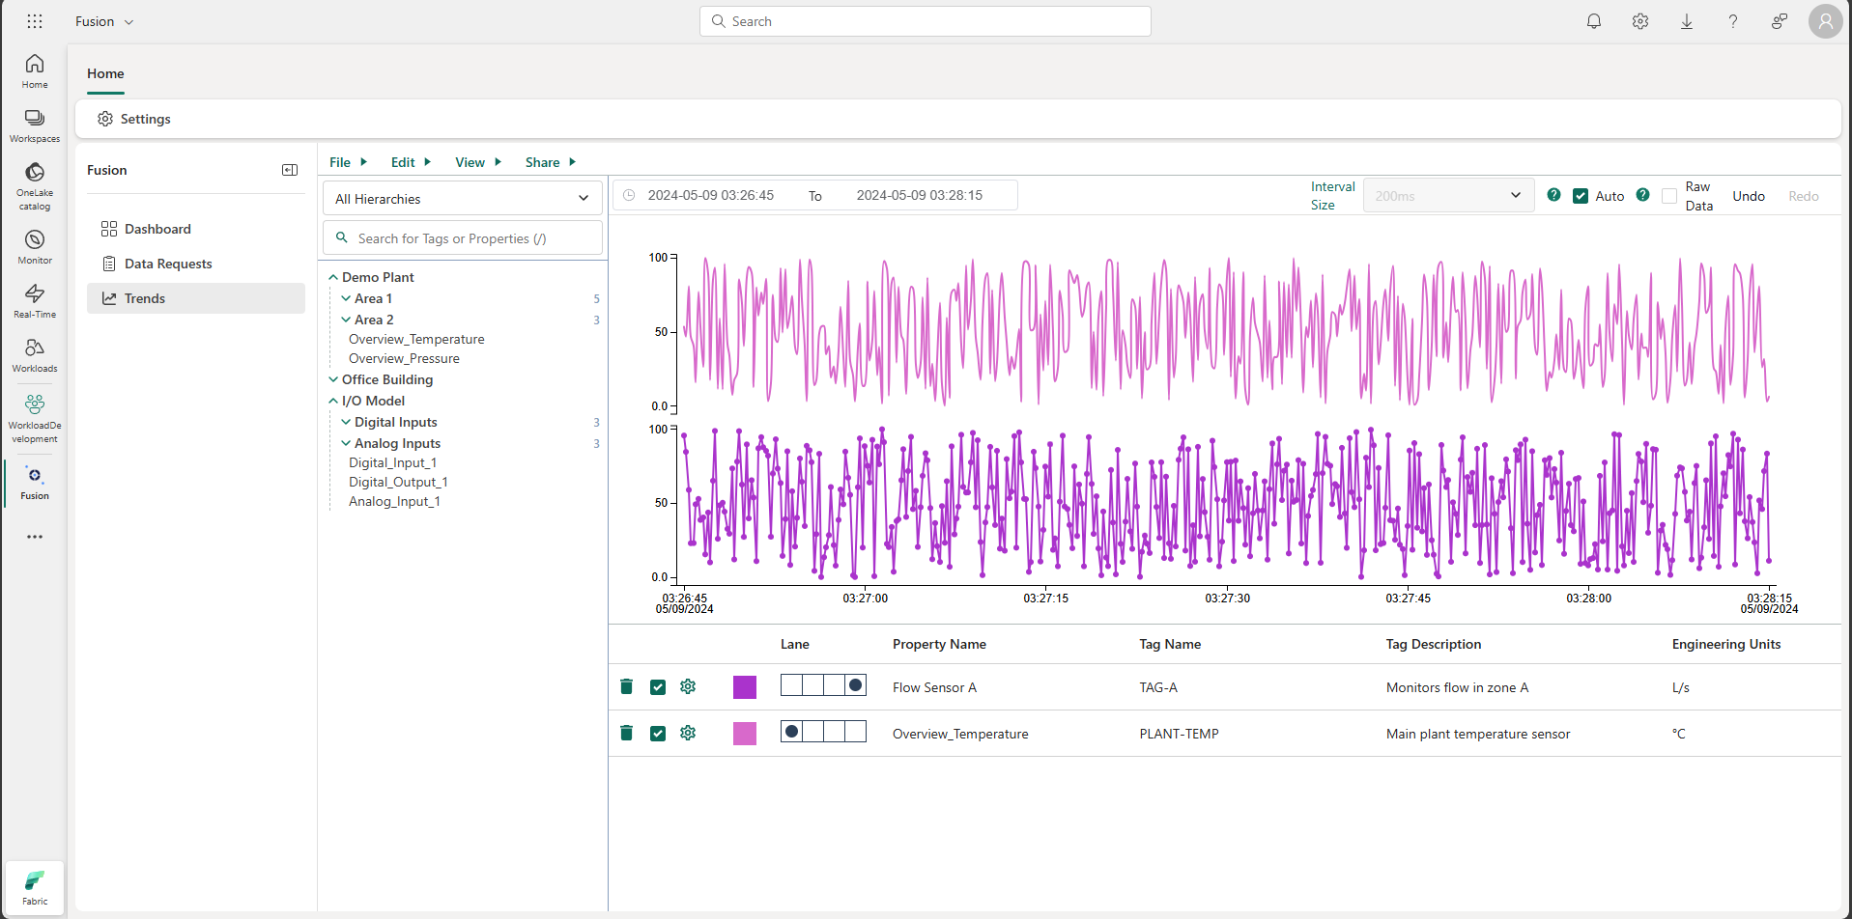Open the Edit menu

411,162
